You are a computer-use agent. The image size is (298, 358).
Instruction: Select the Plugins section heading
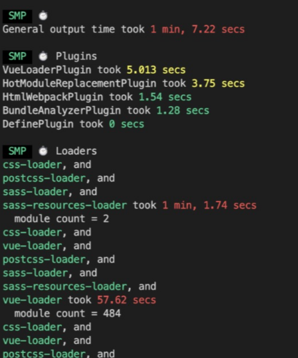coord(76,56)
